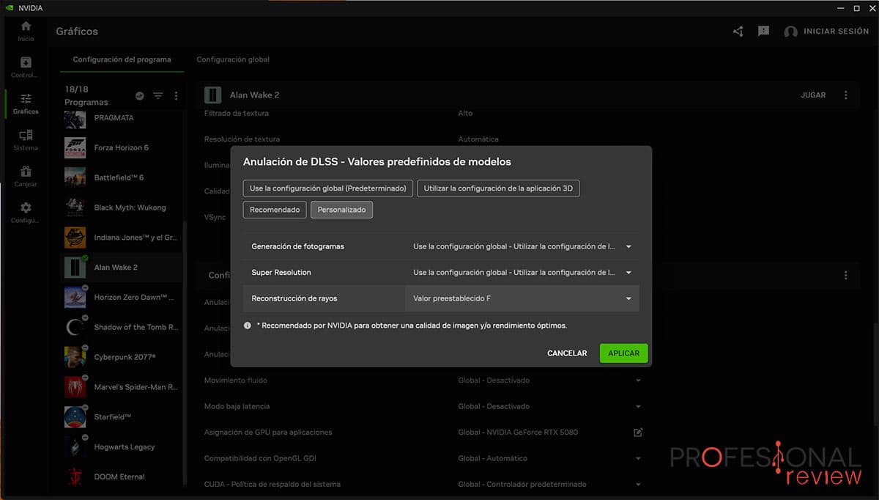Open the feedback notification icon
Screen dimensions: 879x500
(763, 32)
